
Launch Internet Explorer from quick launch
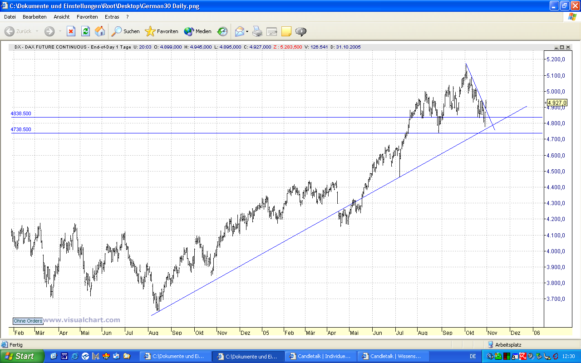pyautogui.click(x=74, y=356)
